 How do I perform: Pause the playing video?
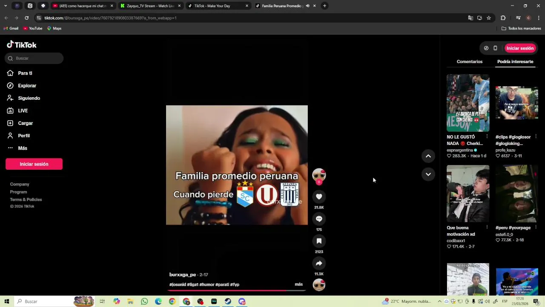pyautogui.click(x=237, y=165)
